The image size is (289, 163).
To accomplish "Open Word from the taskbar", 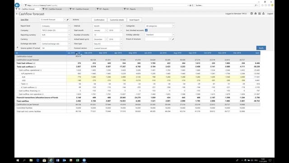I will 58,160.
